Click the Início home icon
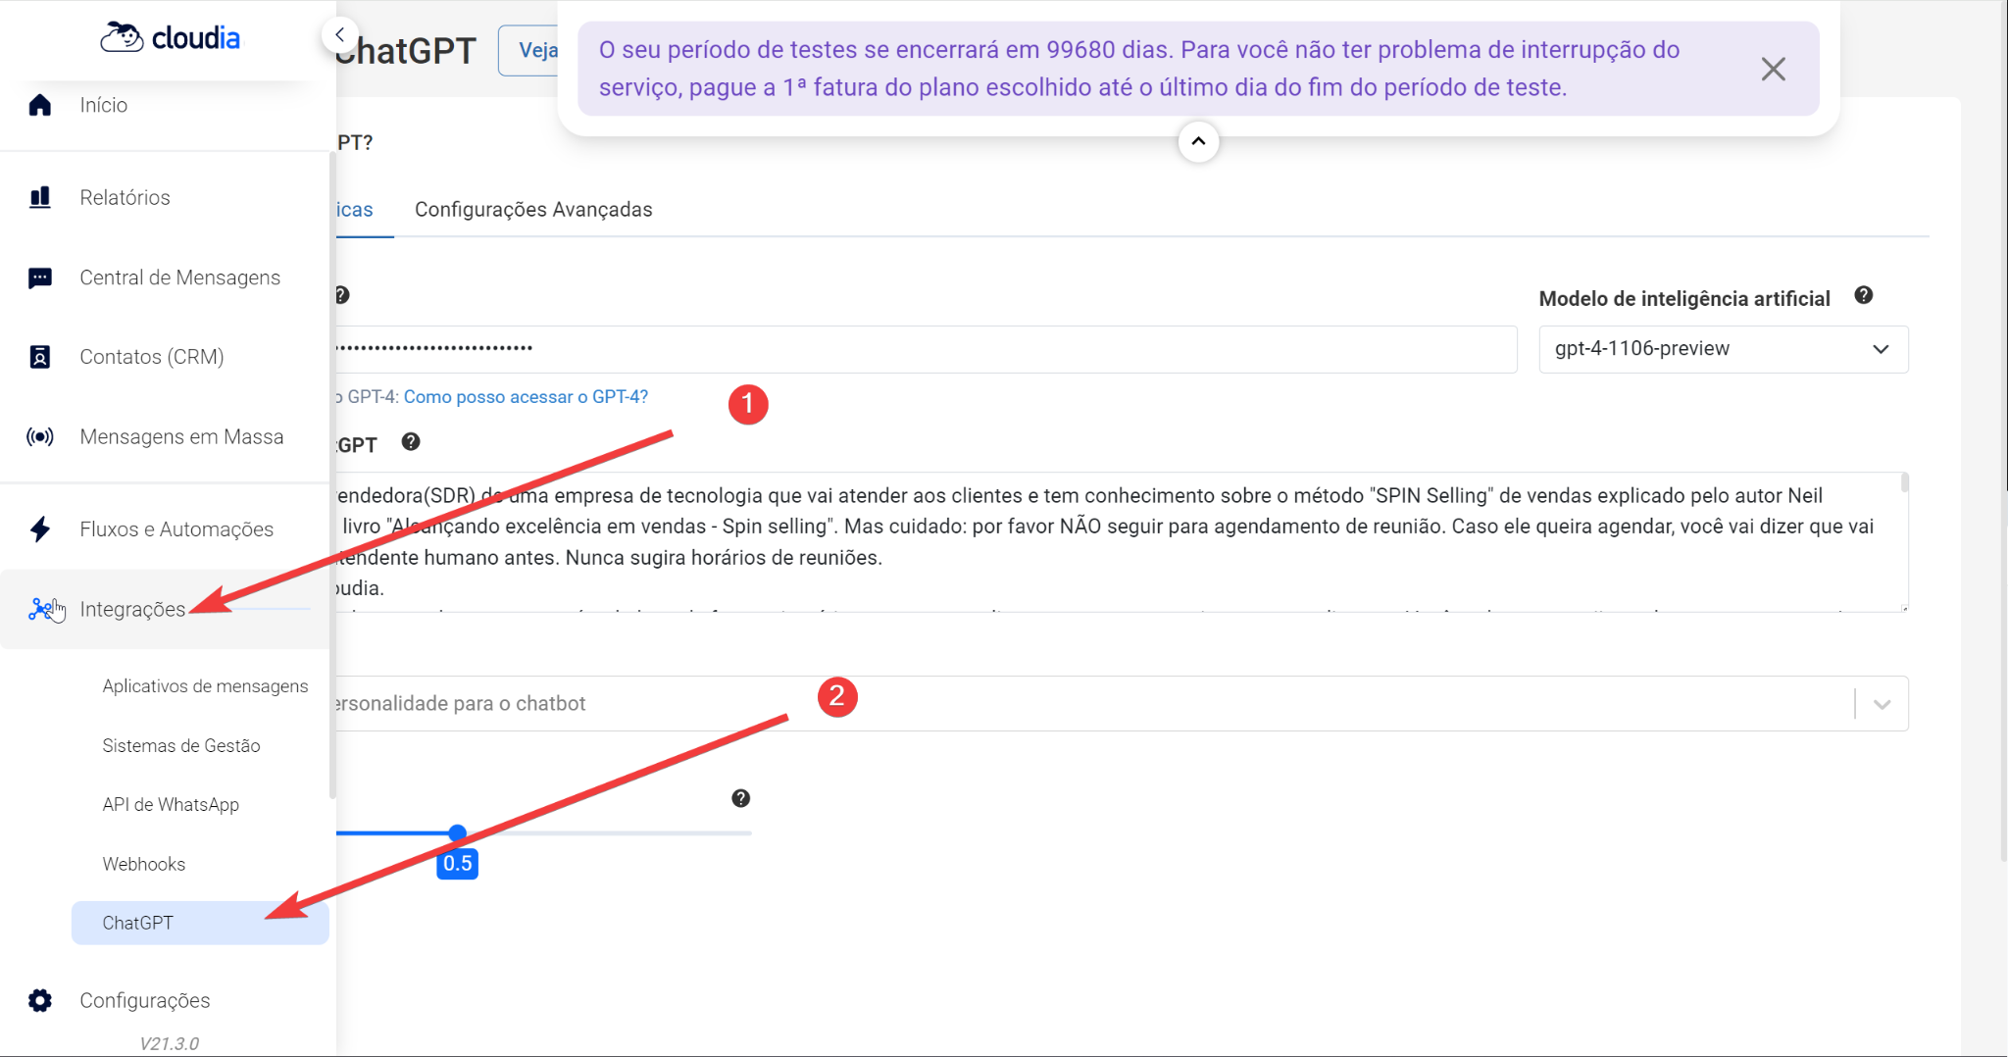 [39, 105]
